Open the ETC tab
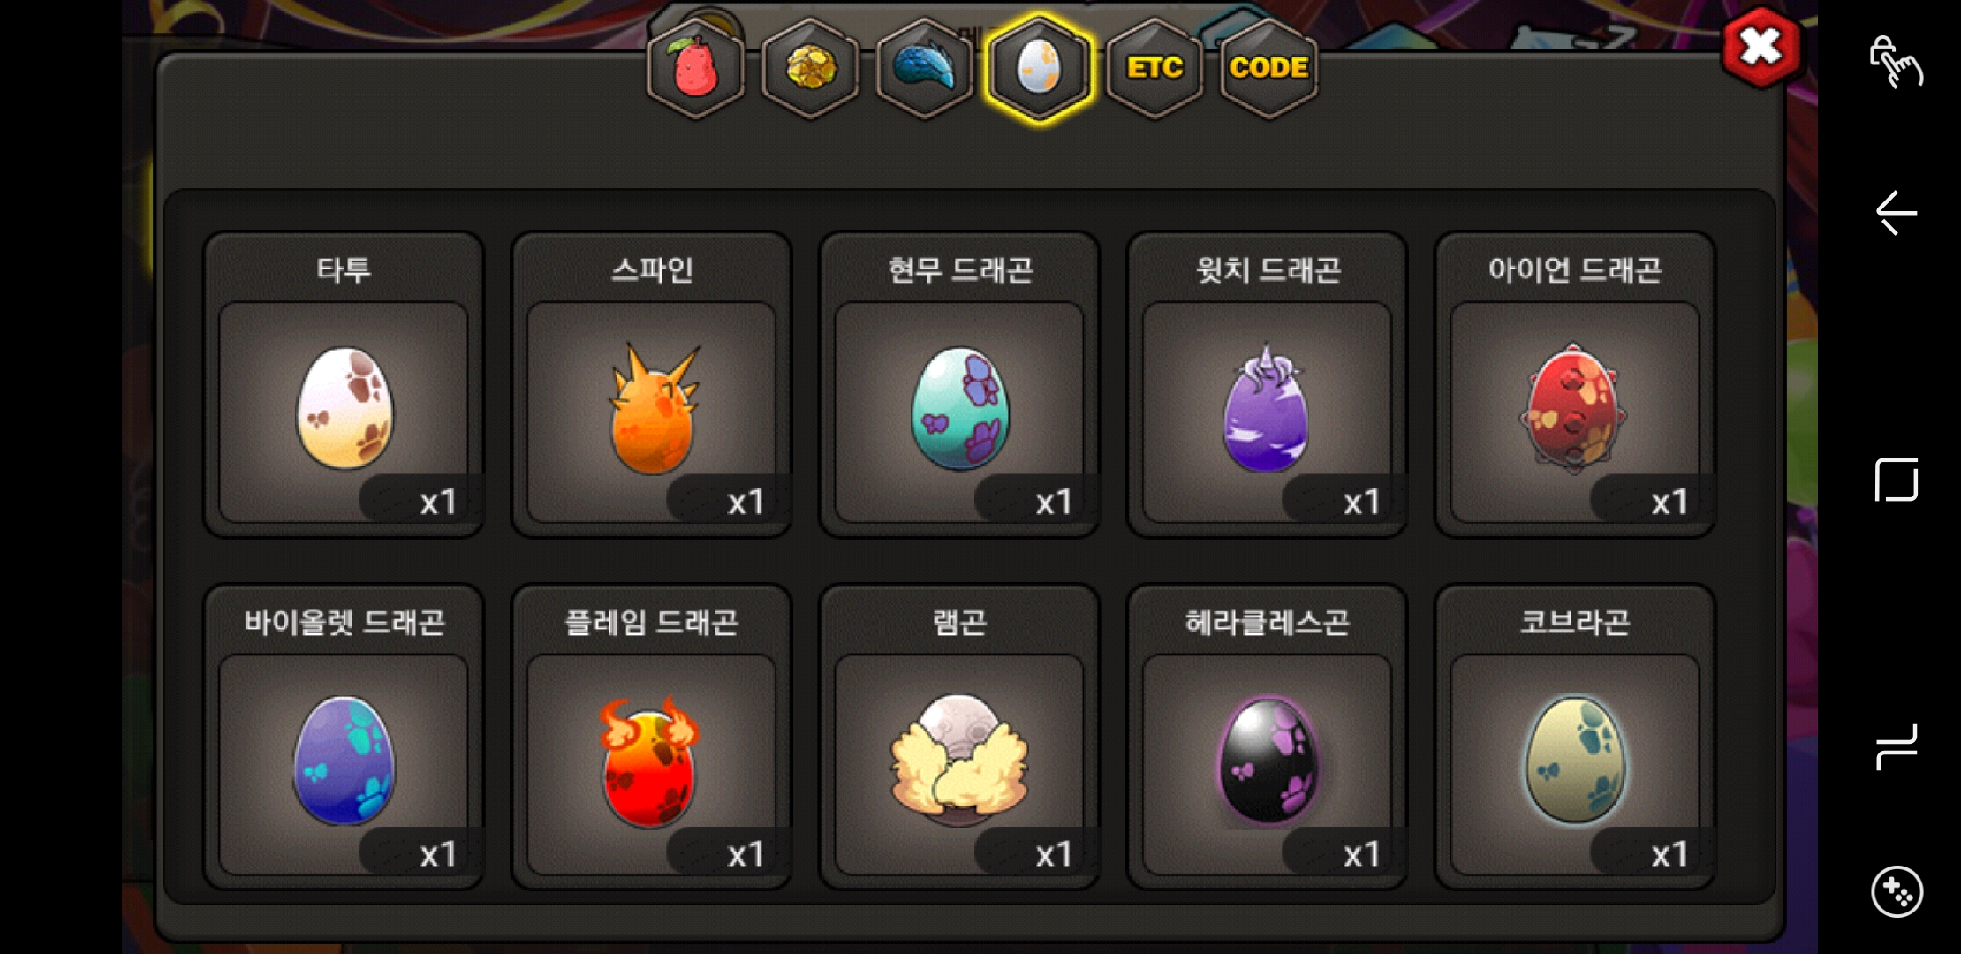The height and width of the screenshot is (954, 1961). (1155, 68)
